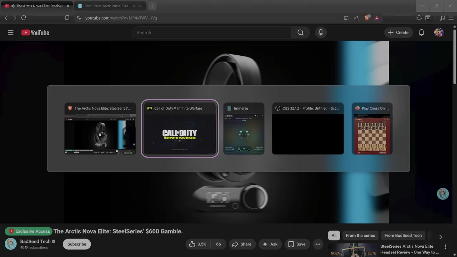457x257 pixels.
Task: Switch to the Play Chess Online window
Action: [x=372, y=128]
